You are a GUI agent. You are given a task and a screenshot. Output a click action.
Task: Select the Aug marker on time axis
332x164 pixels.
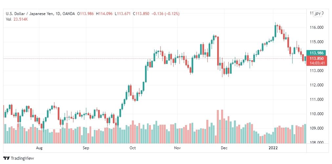(39, 148)
